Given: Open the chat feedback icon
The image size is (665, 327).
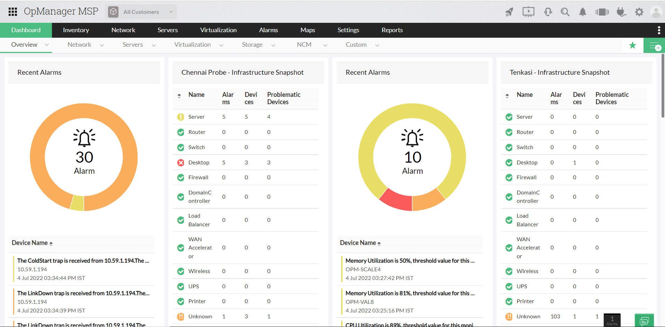Looking at the screenshot, I should (x=644, y=320).
